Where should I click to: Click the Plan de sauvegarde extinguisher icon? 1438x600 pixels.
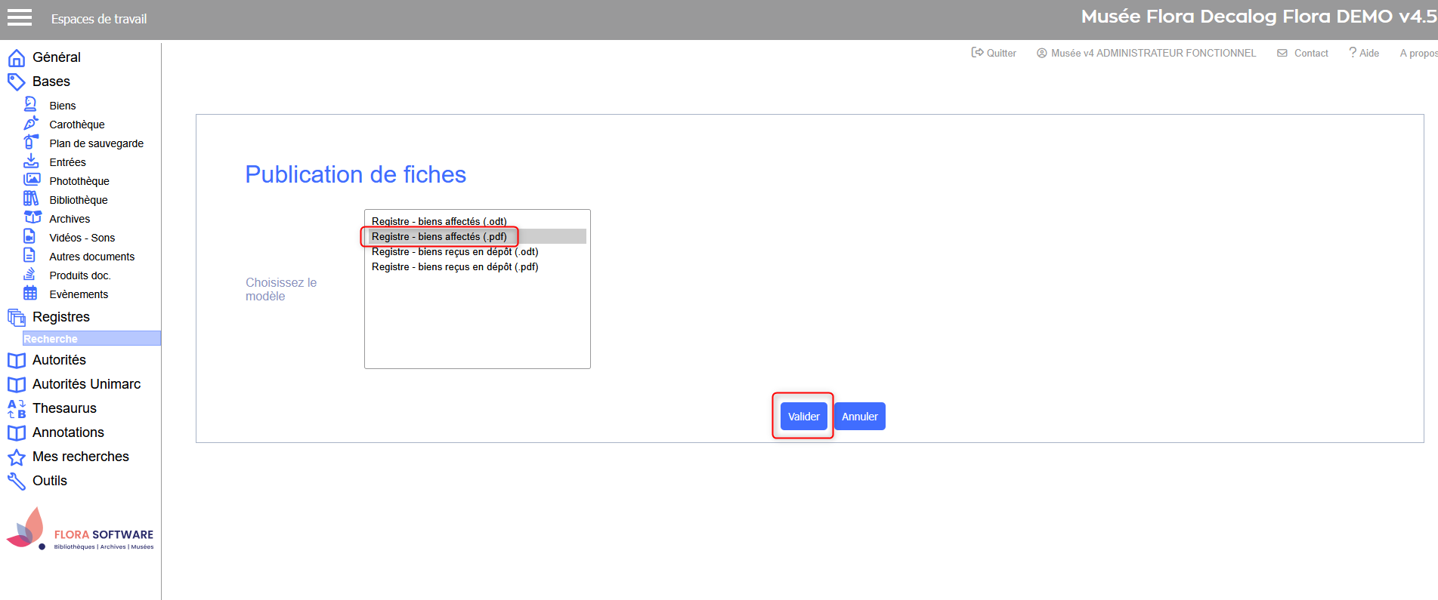pyautogui.click(x=30, y=142)
